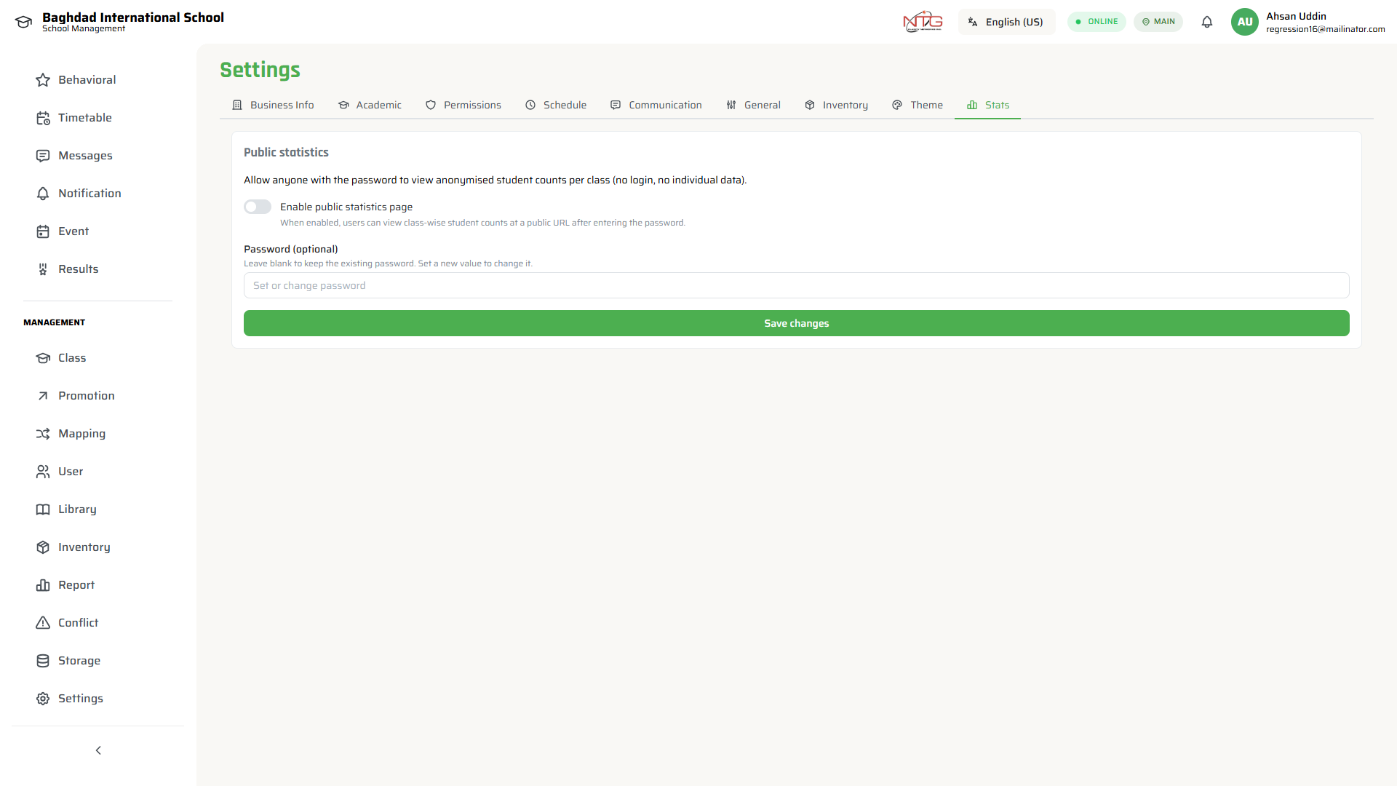Click the Class graduation cap icon
This screenshot has width=1397, height=786.
[x=43, y=358]
